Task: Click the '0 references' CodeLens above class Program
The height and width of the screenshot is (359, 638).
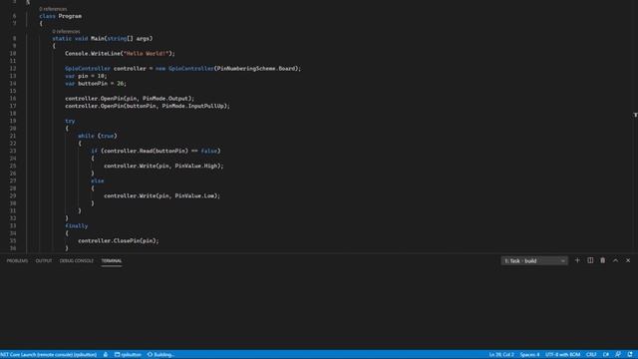Action: tap(53, 9)
